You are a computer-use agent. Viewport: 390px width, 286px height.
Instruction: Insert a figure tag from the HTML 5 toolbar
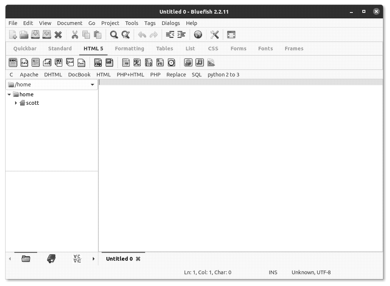(x=109, y=62)
